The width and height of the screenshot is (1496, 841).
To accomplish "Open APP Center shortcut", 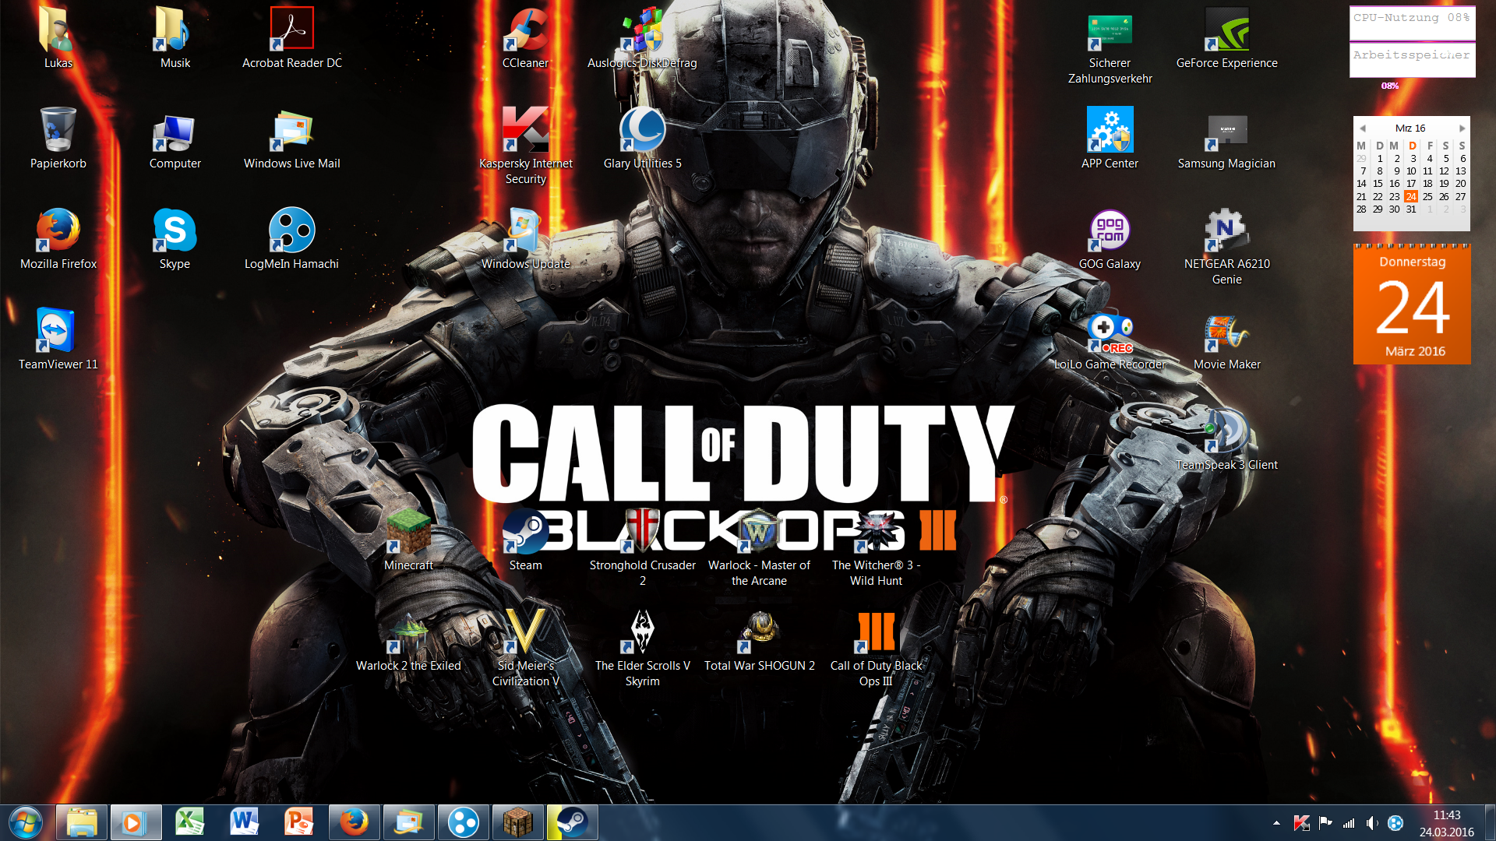I will point(1110,138).
